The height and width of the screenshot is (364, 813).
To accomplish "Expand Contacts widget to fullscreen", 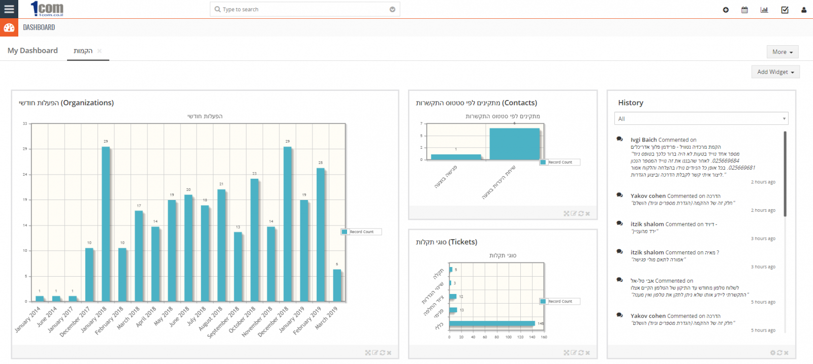I will point(567,214).
